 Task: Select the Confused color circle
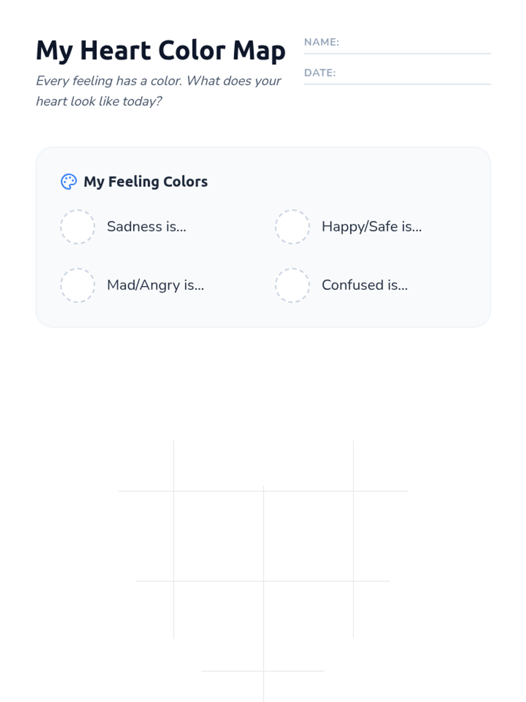(292, 285)
